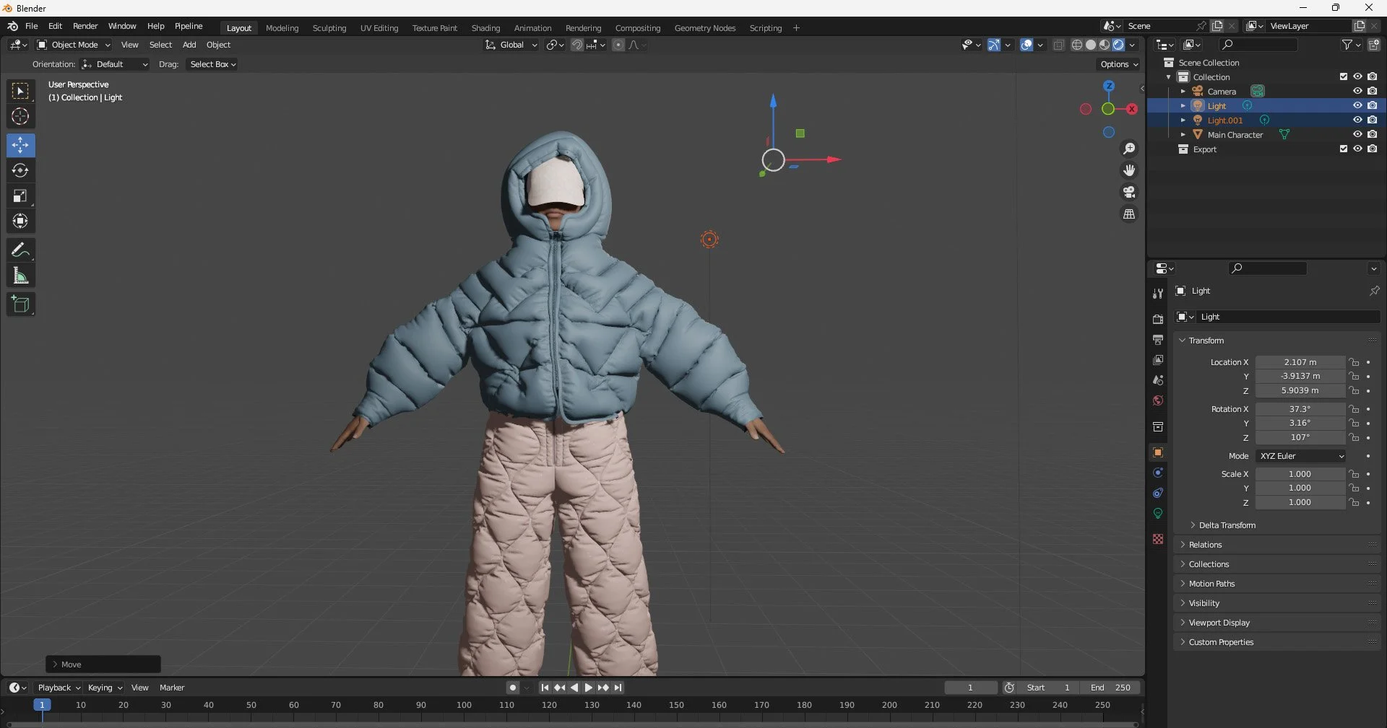The height and width of the screenshot is (728, 1387).
Task: Select the 3D Cursor tool
Action: click(x=20, y=117)
